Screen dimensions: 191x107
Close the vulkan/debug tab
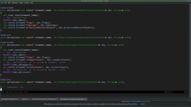tap(85, 99)
